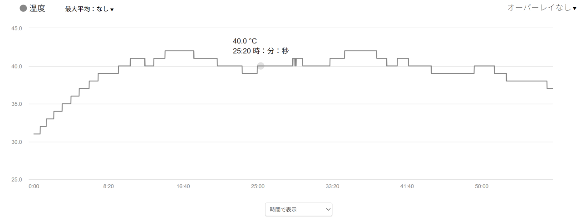Image resolution: width=581 pixels, height=224 pixels.
Task: Click the 42-degree plateau near 16:40
Action: tap(179, 51)
